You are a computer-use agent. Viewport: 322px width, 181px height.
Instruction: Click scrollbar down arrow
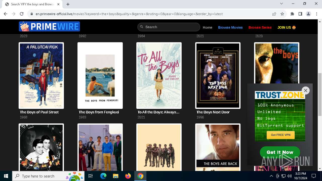(320, 169)
